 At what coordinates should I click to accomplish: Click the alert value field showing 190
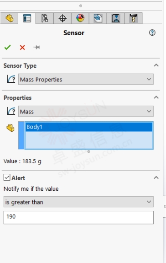tap(78, 218)
